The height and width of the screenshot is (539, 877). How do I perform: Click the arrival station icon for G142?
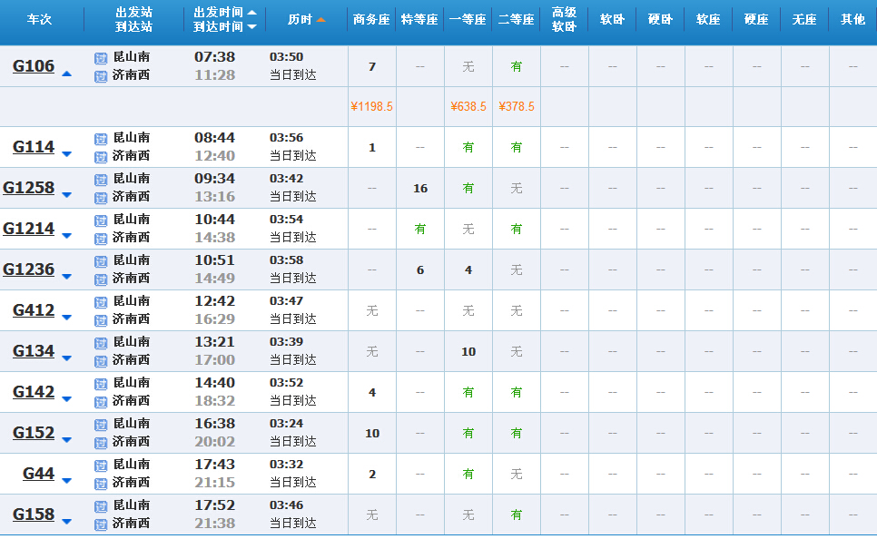(x=101, y=402)
